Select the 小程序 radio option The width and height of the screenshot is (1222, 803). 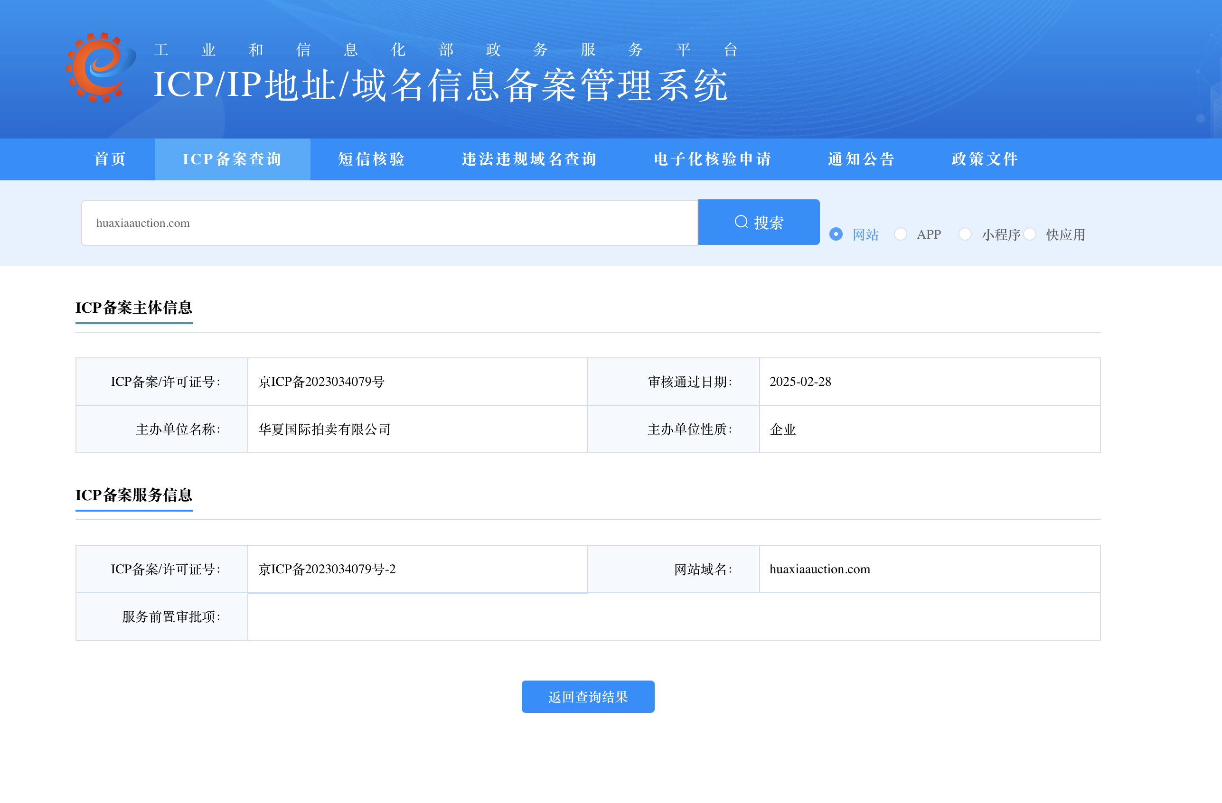965,234
